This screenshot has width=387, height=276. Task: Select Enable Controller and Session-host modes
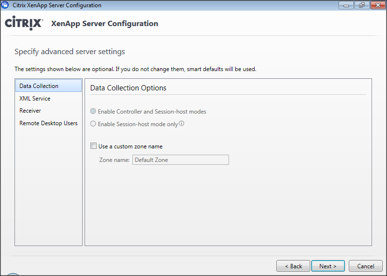pyautogui.click(x=93, y=112)
